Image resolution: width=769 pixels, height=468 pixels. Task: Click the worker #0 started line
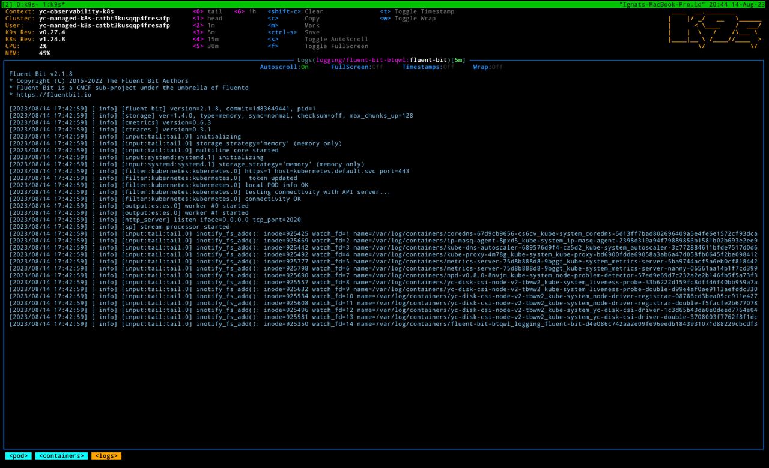129,206
